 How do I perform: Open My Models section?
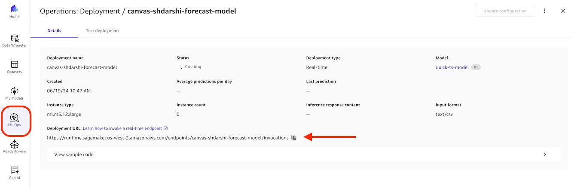tap(14, 91)
